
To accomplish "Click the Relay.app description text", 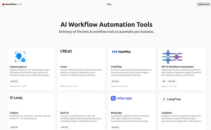I will pyautogui.click(x=130, y=118).
